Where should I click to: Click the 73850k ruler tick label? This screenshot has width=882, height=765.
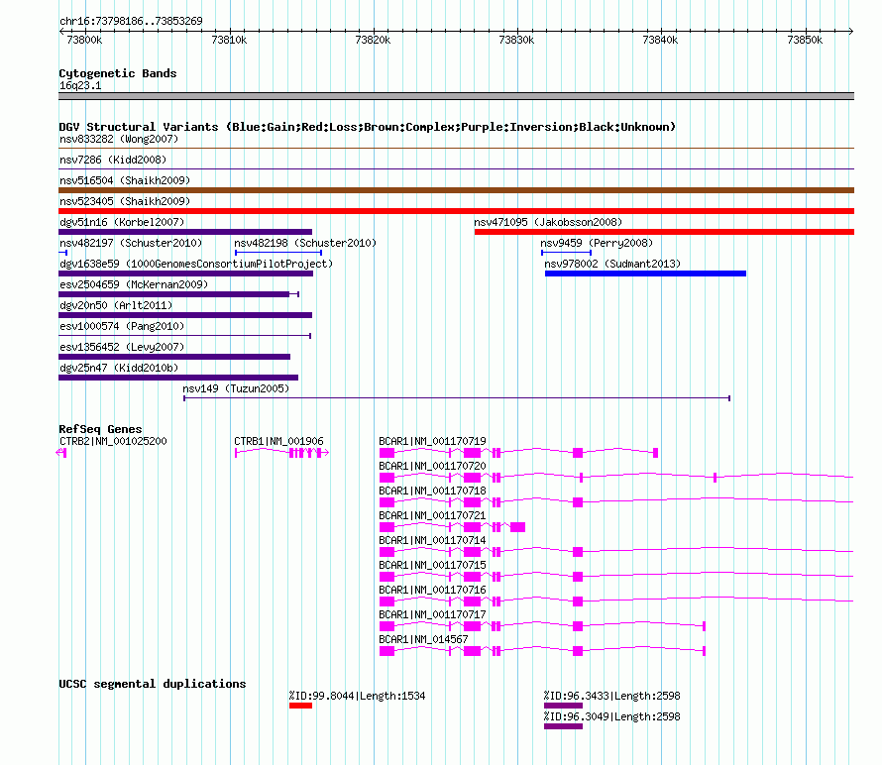805,40
